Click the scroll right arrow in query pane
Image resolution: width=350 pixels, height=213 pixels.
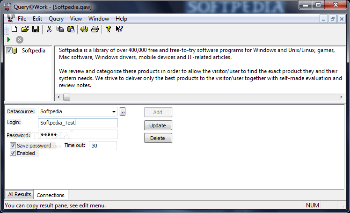tap(341, 97)
